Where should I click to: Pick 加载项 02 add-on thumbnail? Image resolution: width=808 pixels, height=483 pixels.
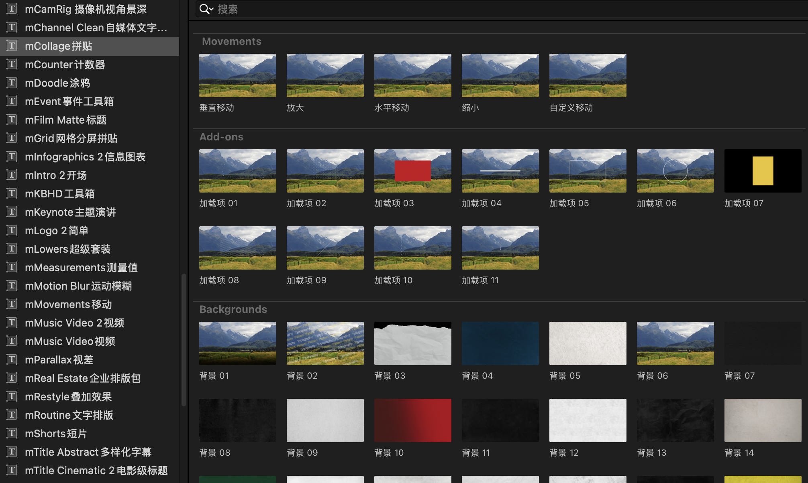tap(325, 171)
